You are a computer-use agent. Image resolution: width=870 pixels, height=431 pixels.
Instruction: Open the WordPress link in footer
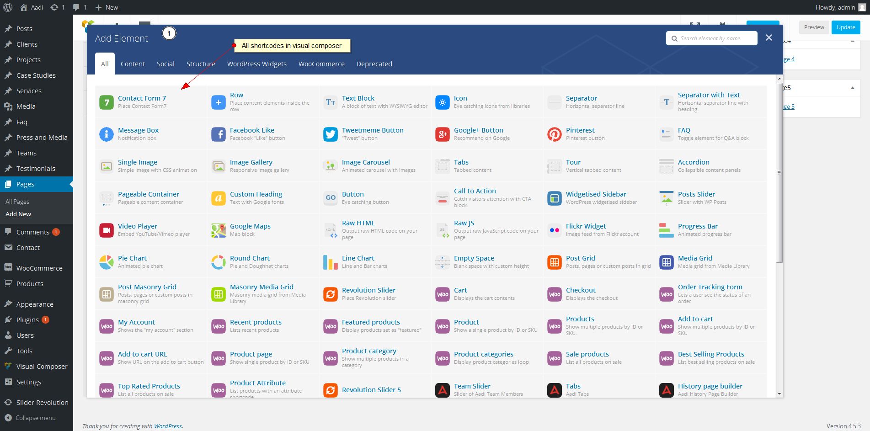coord(168,426)
